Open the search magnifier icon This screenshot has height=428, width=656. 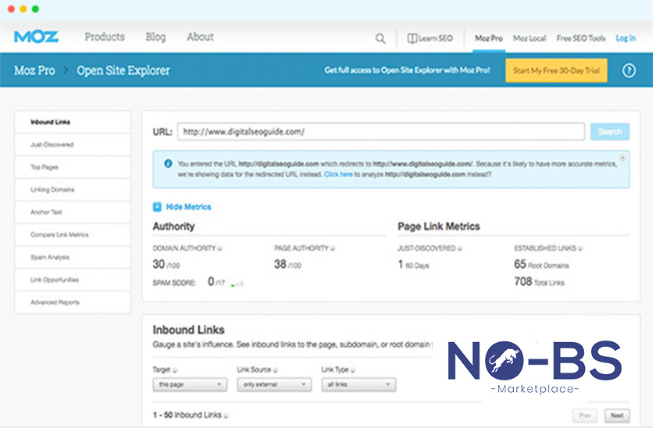click(x=380, y=38)
